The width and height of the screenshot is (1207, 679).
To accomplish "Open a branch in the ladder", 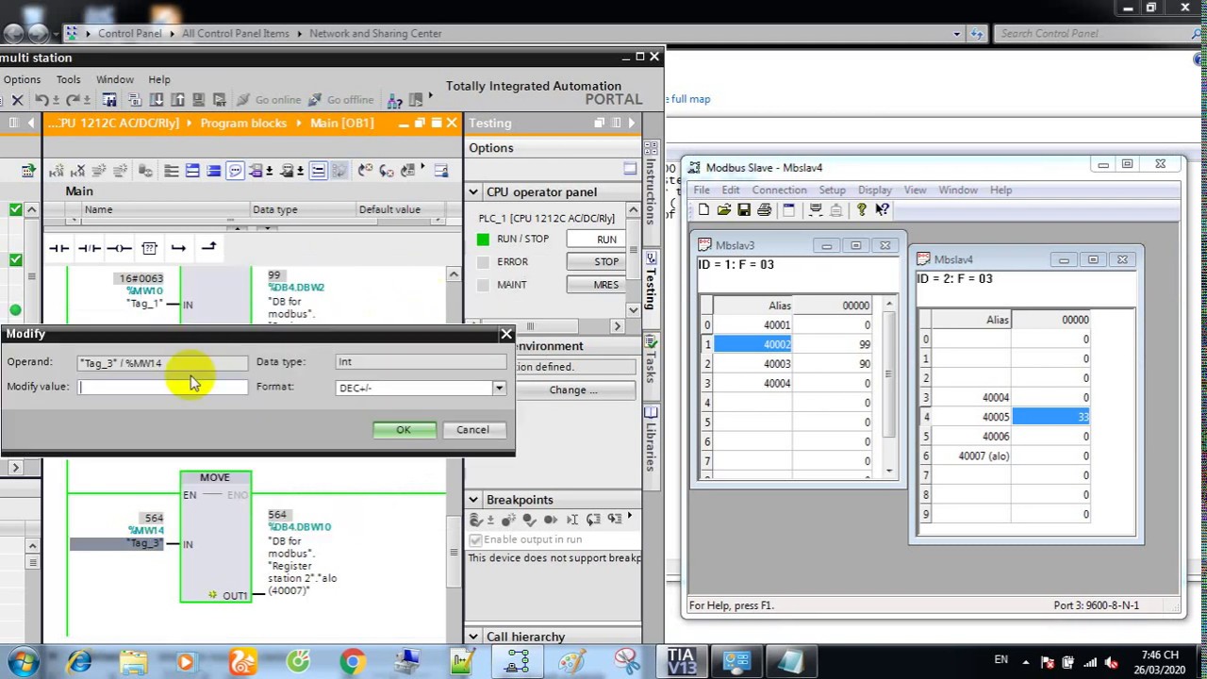I will (179, 248).
